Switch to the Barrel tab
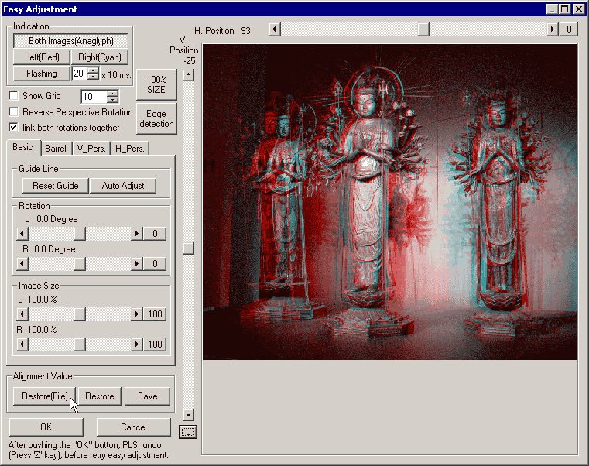Viewport: 589px width, 466px height. pos(56,149)
